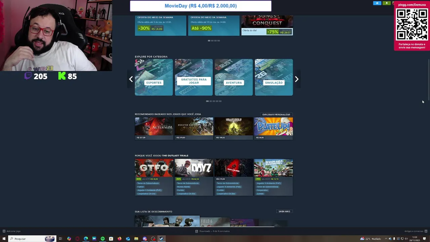Open the Adicionar jogo link
The width and height of the screenshot is (430, 242).
tap(13, 231)
